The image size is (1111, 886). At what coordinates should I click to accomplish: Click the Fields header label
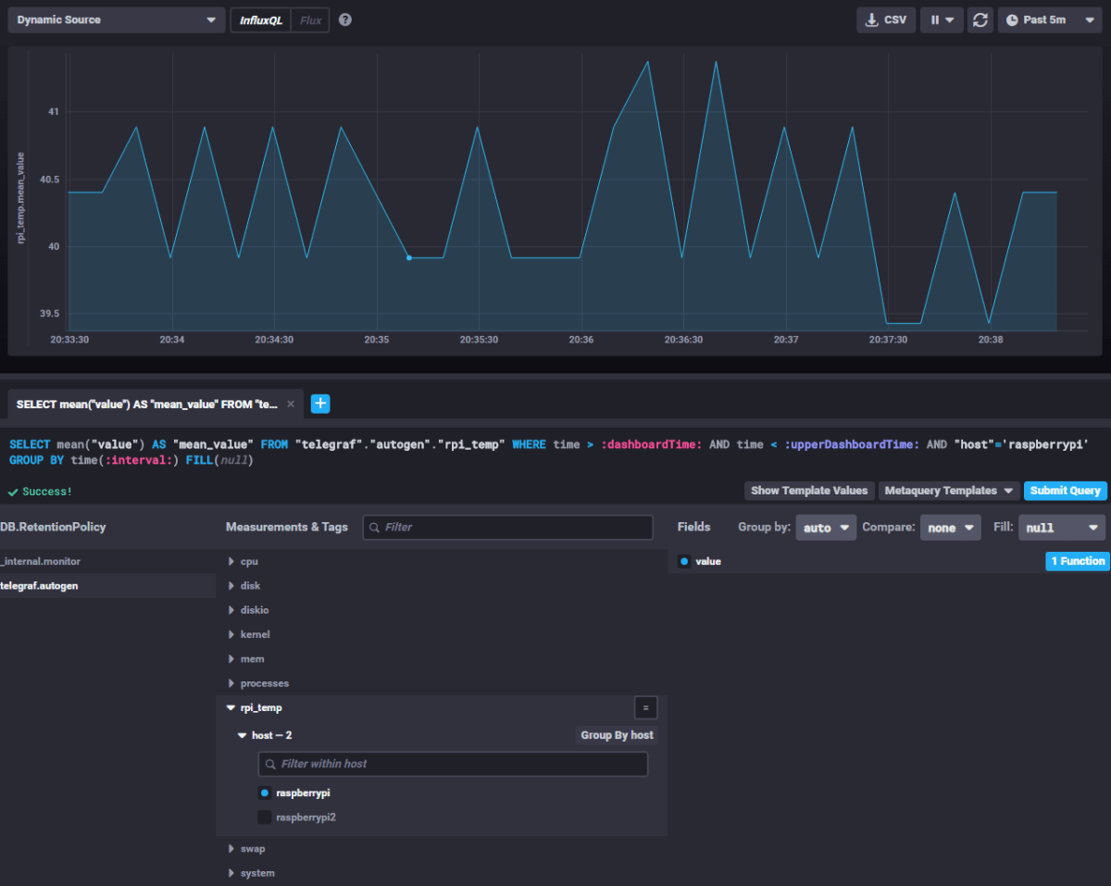pos(693,527)
